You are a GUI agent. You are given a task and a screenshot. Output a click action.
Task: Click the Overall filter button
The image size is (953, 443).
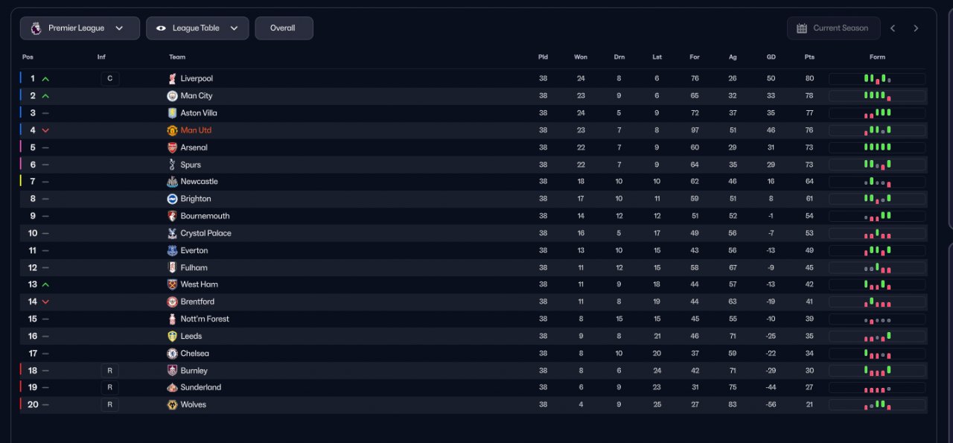pyautogui.click(x=283, y=28)
